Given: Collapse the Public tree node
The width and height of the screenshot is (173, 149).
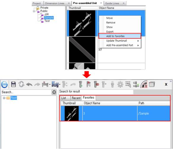Looking at the screenshot, I should tap(34, 11).
